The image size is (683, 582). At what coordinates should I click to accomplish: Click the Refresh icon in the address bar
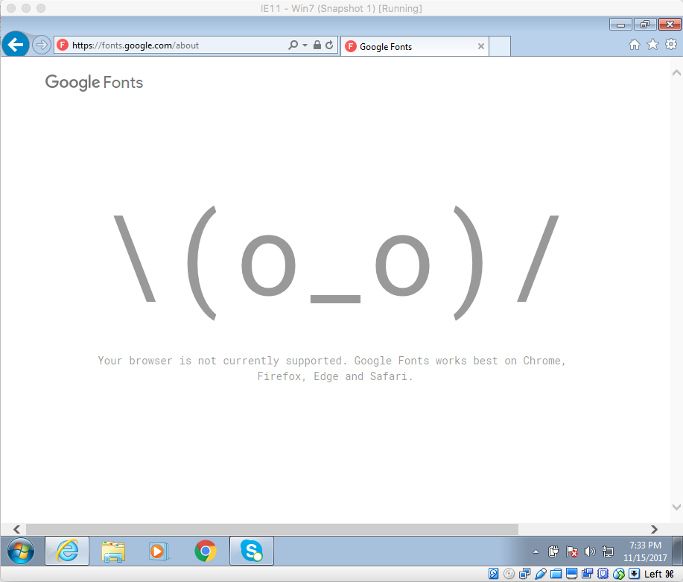328,44
